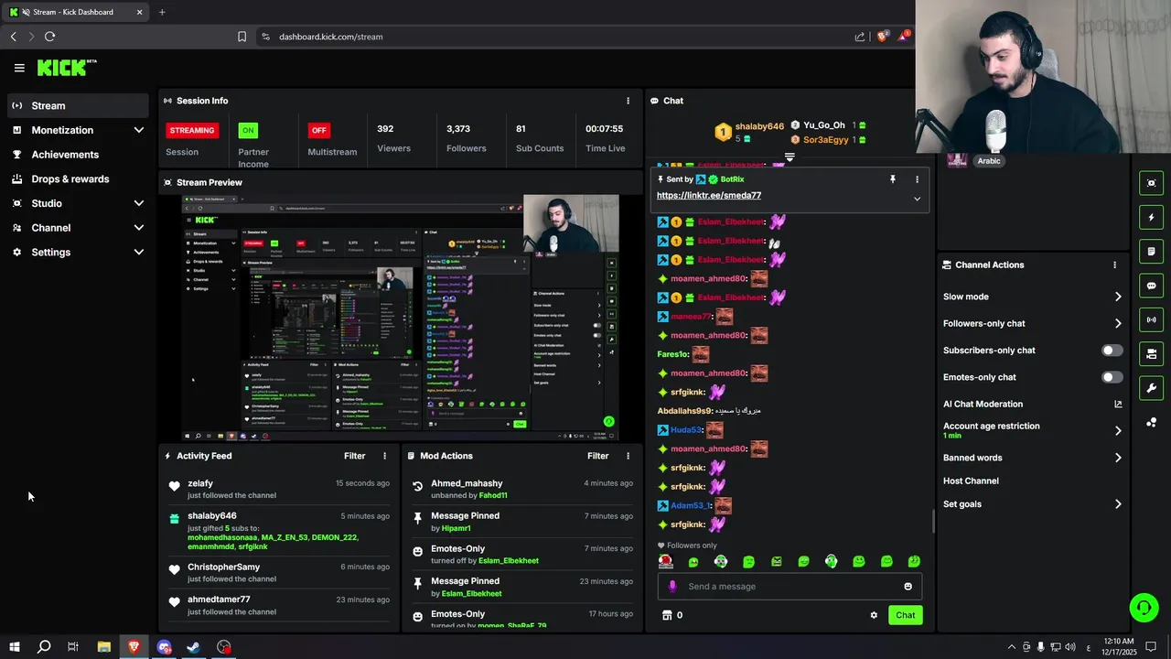Click the channel actions icon in right rail
The image size is (1171, 659).
1151,353
